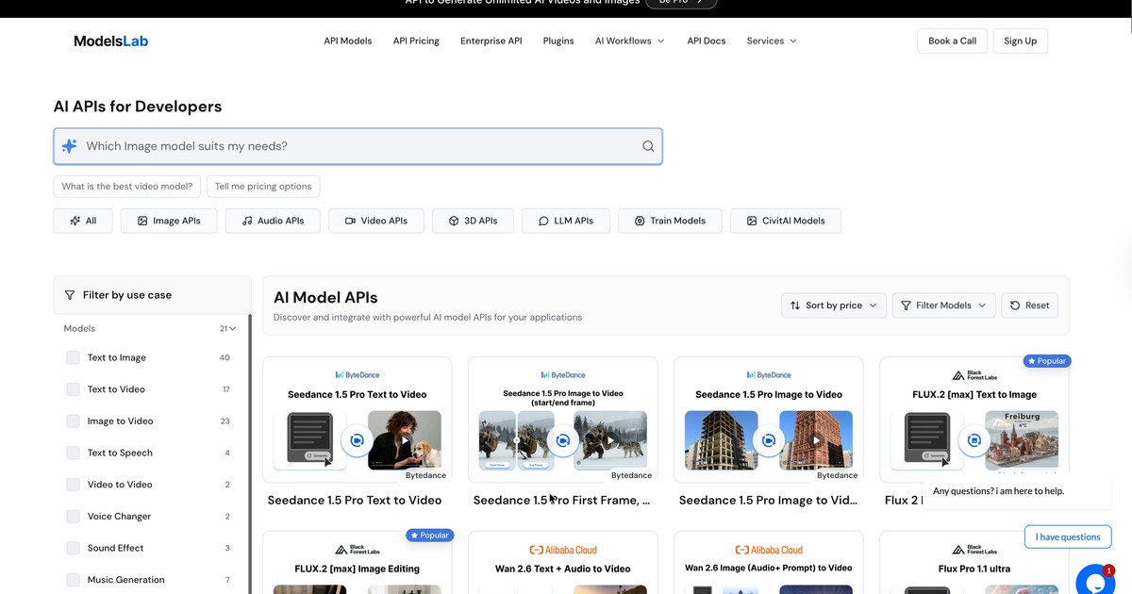Click the ByteDance logo on Seedance 1.5 Pro Image to Video card

769,375
